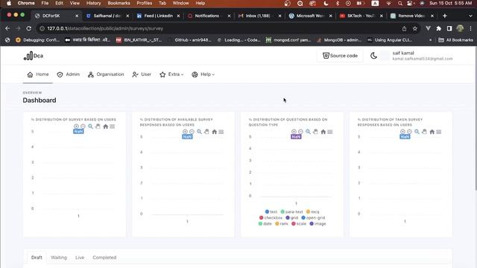Bookmark this page with star icon
The image size is (477, 268).
pyautogui.click(x=414, y=28)
